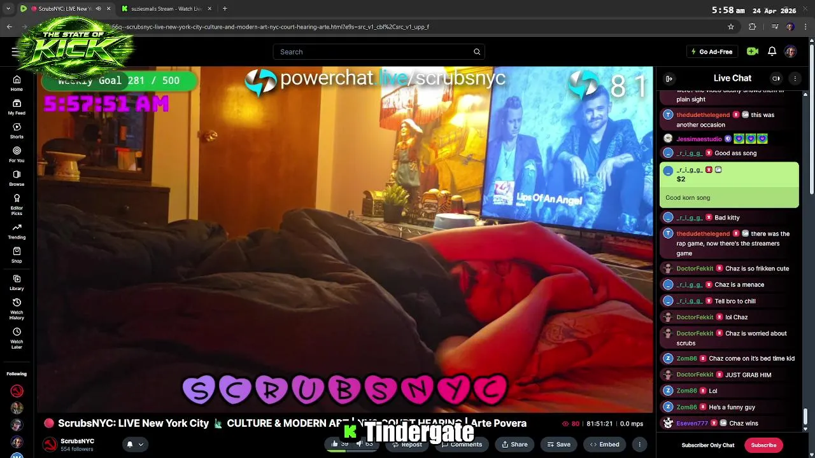This screenshot has width=815, height=458.
Task: Click the chat scrollbar thumb
Action: pos(805,417)
